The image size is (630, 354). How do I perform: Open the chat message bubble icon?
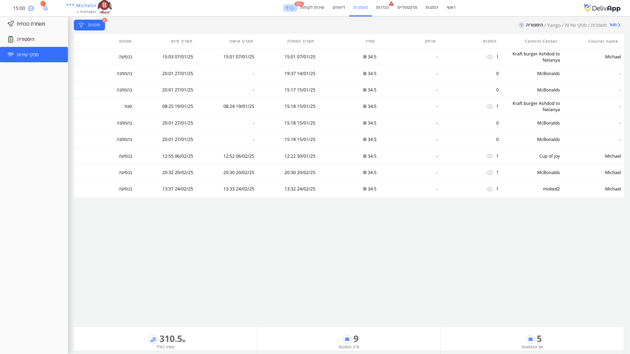31,8
